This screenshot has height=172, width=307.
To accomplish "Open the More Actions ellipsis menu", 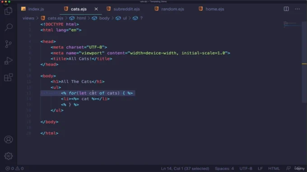I will tap(298, 9).
